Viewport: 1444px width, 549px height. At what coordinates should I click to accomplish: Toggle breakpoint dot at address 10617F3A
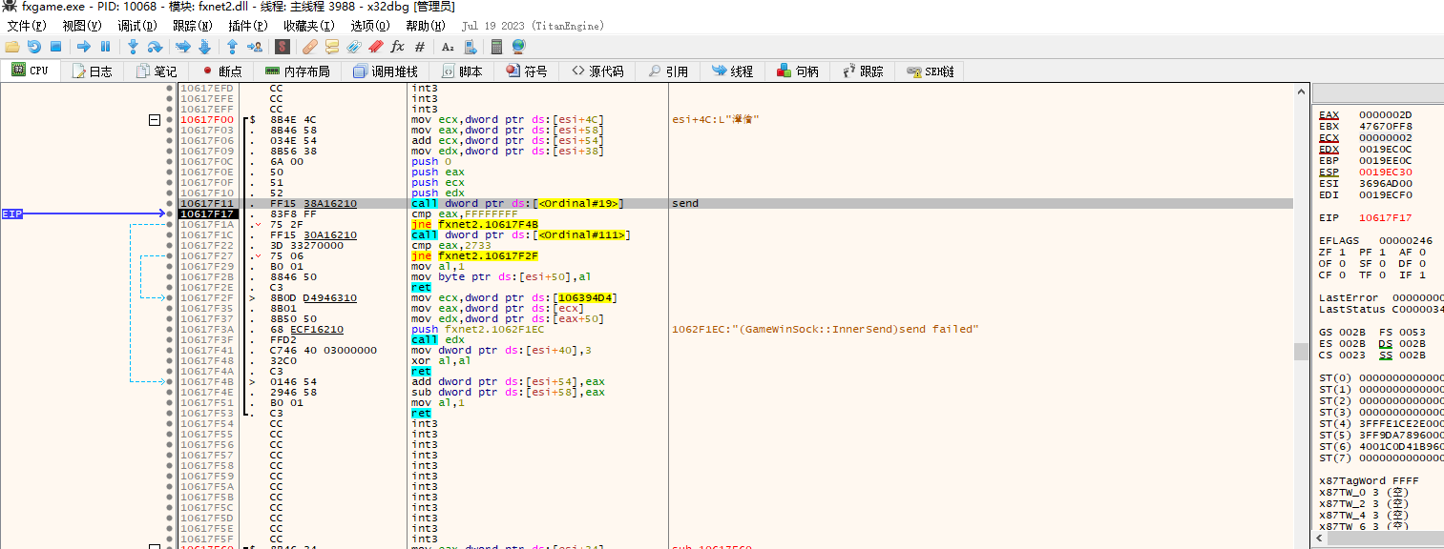click(170, 329)
